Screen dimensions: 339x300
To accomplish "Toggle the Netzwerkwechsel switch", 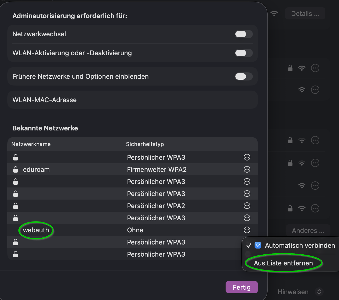I will [x=243, y=34].
